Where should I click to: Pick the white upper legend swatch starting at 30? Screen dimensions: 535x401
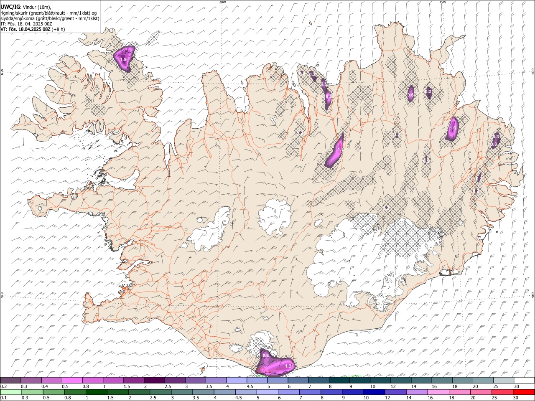pyautogui.click(x=524, y=381)
